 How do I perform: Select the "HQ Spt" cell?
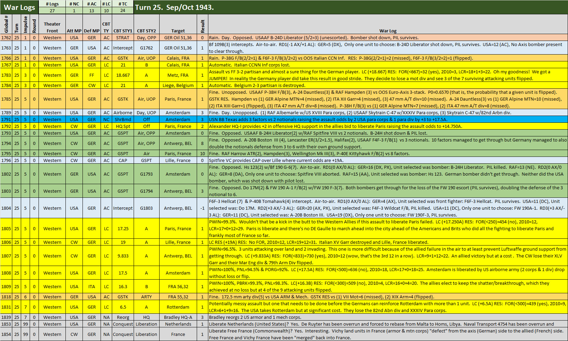click(x=123, y=126)
